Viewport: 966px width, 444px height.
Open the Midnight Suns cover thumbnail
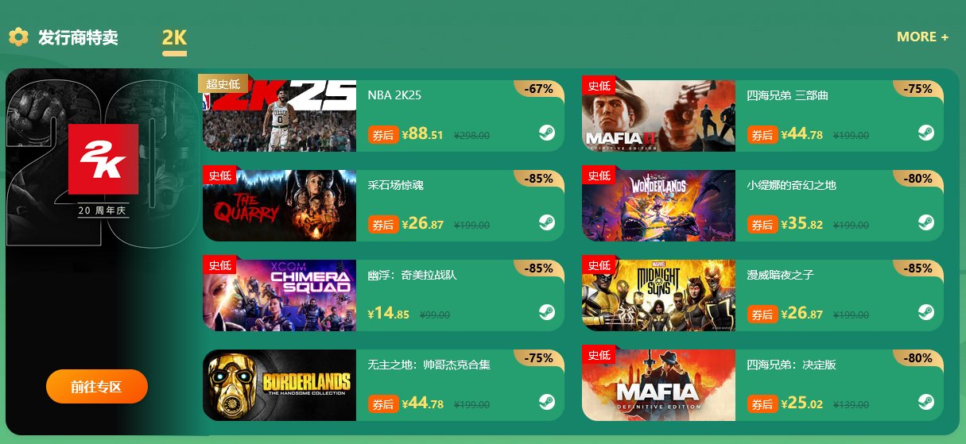pos(658,295)
